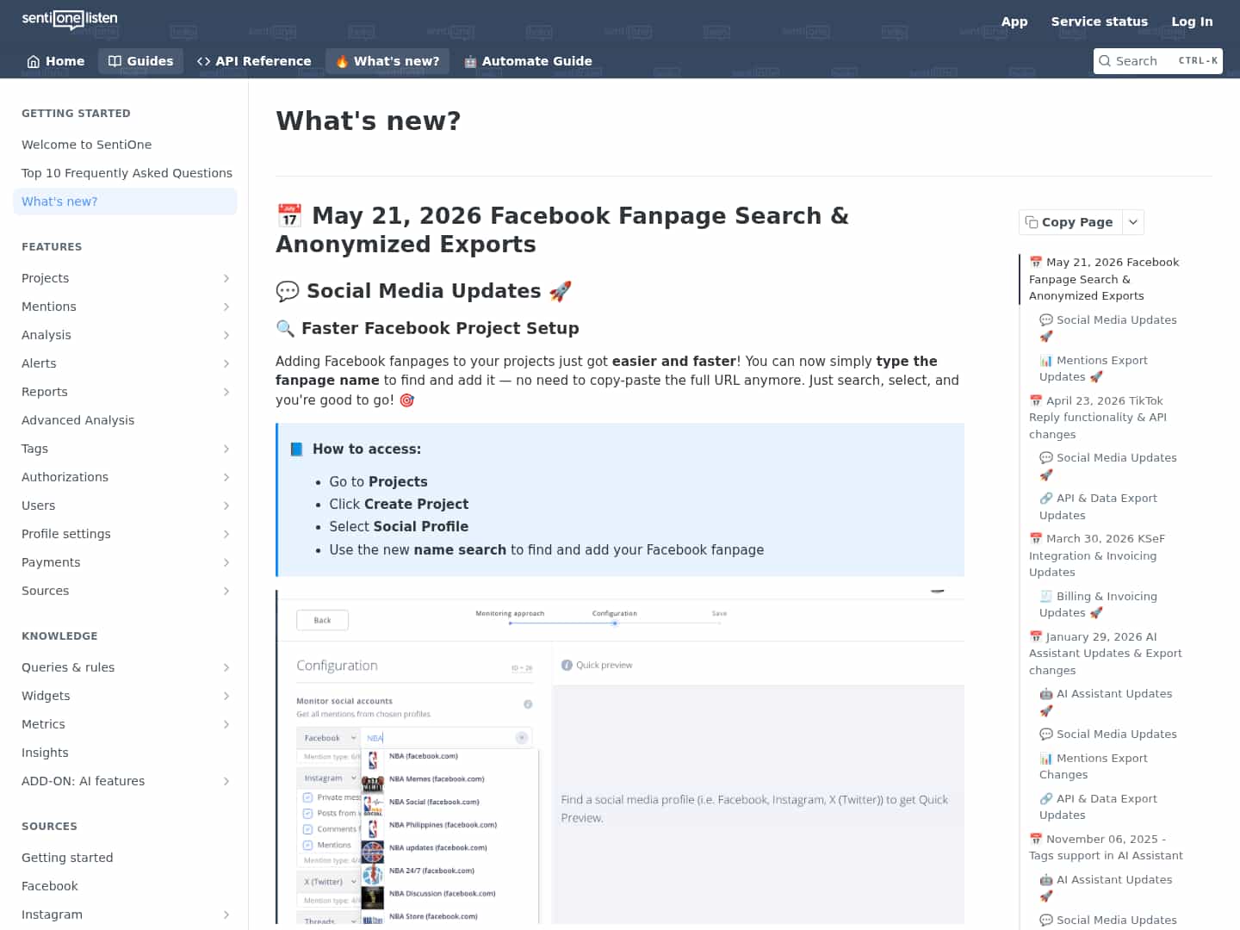1240x930 pixels.
Task: Open the App link in header
Action: pyautogui.click(x=1014, y=22)
